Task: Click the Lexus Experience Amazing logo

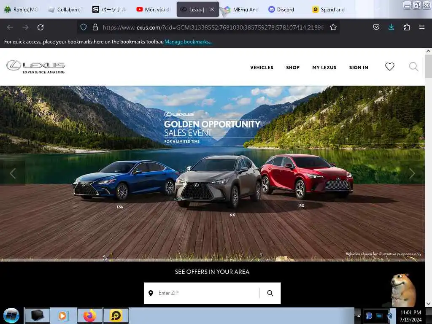Action: 35,67
